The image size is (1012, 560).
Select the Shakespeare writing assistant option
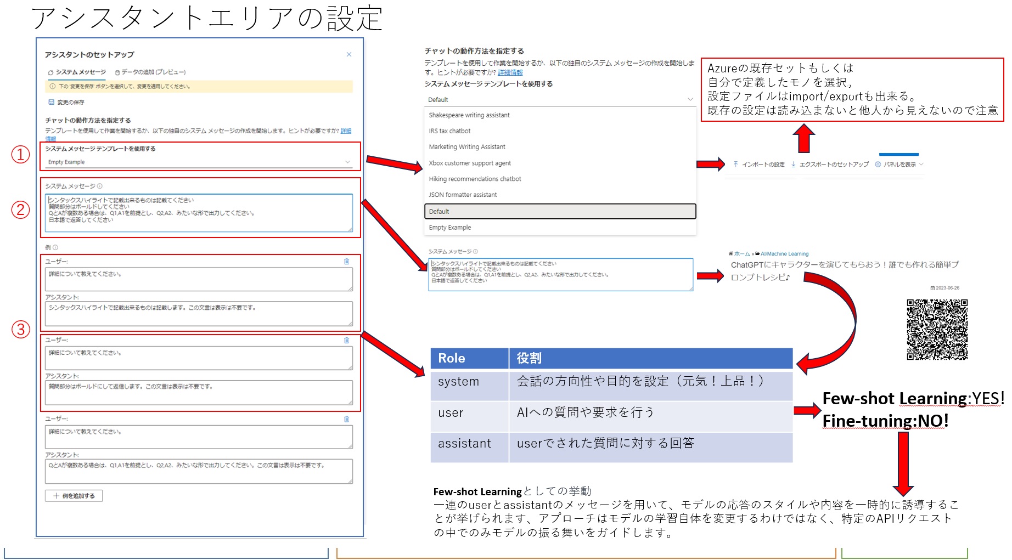click(x=469, y=115)
